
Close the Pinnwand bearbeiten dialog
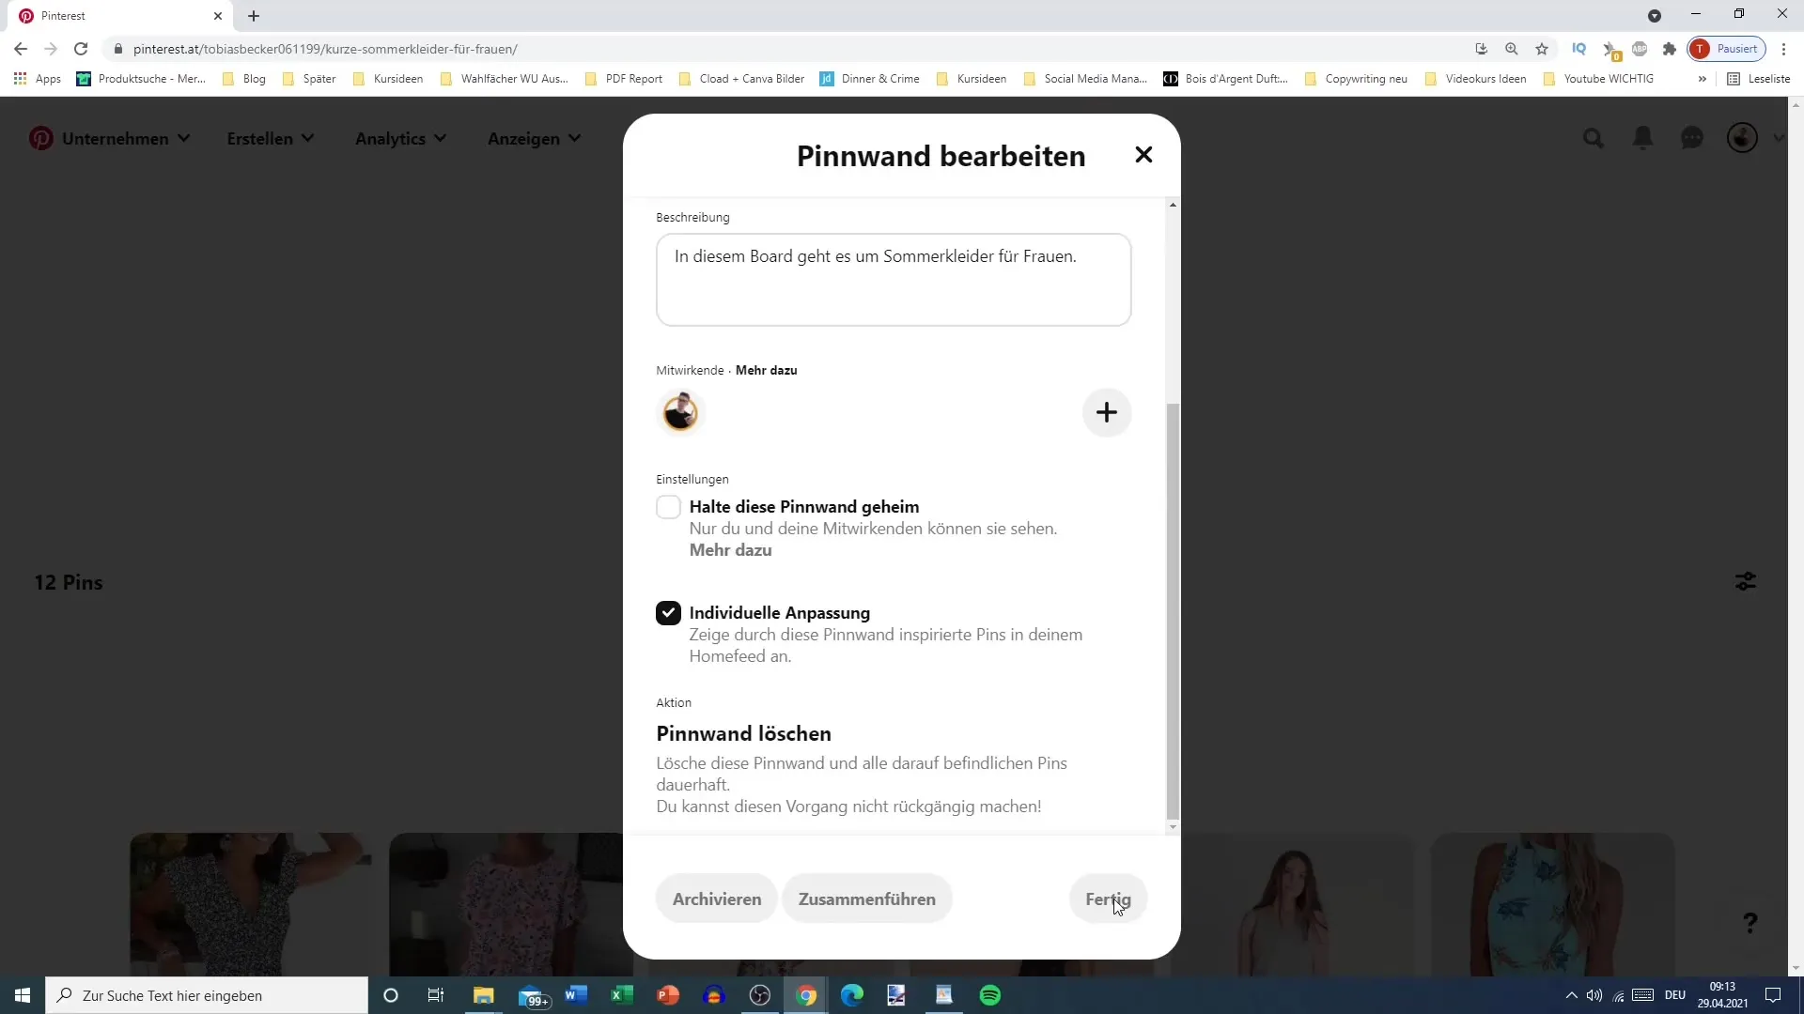click(x=1143, y=155)
